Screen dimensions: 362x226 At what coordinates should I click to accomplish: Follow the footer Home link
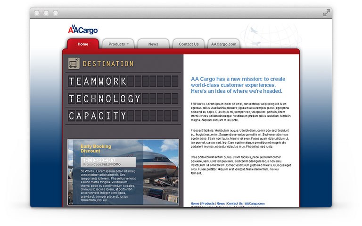(x=195, y=203)
